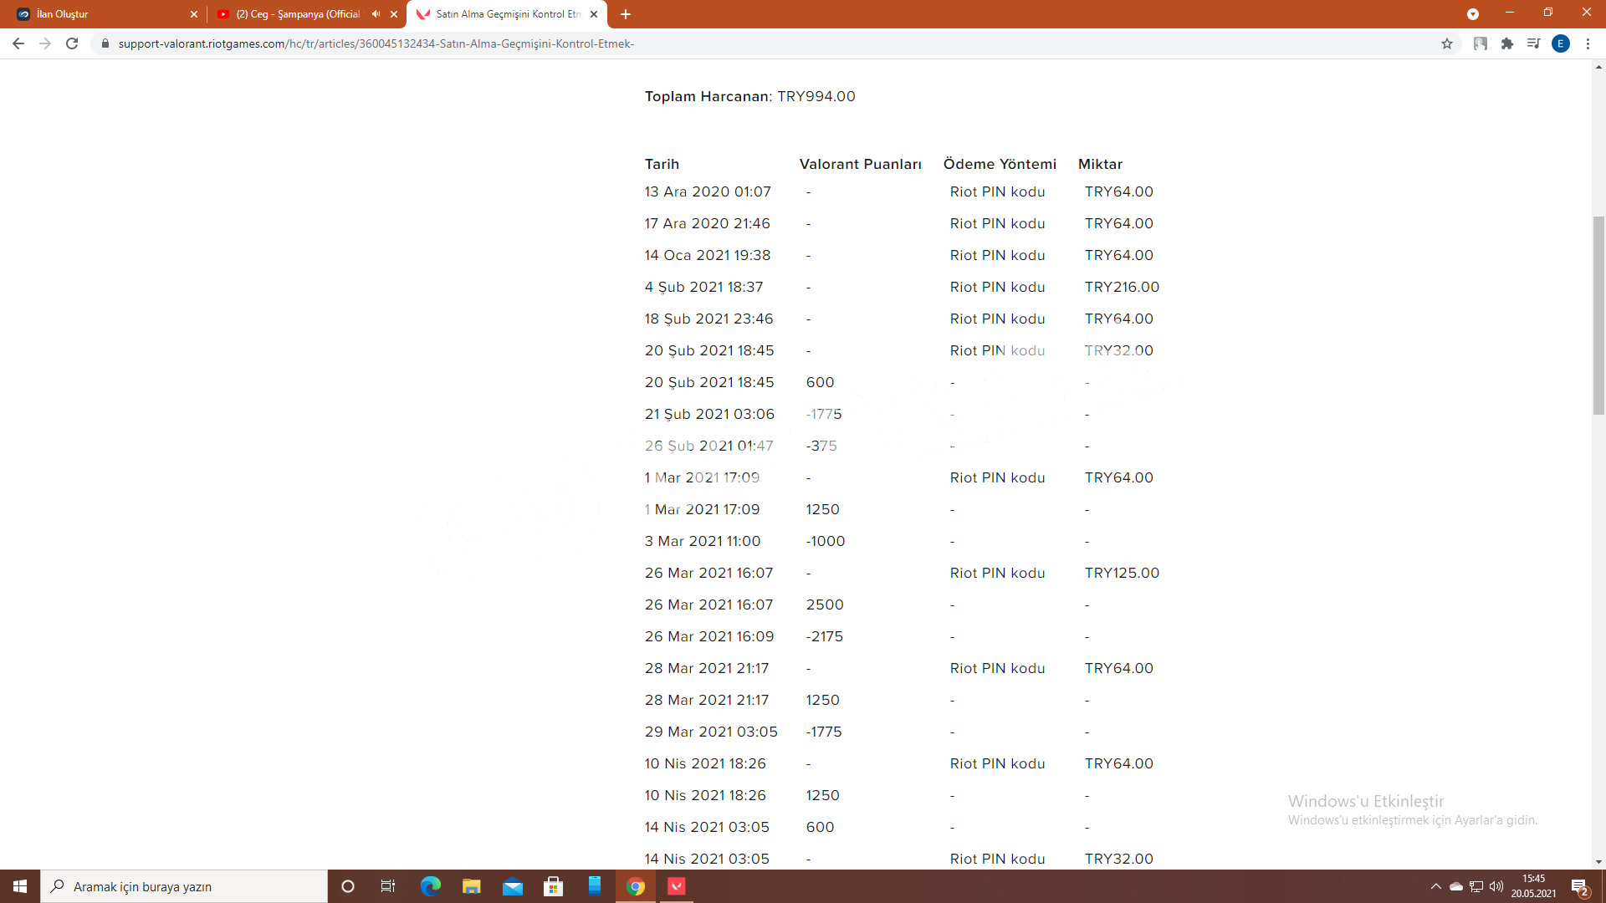Select the date 14 Oca 2021 19:38
This screenshot has width=1606, height=903.
pos(708,255)
